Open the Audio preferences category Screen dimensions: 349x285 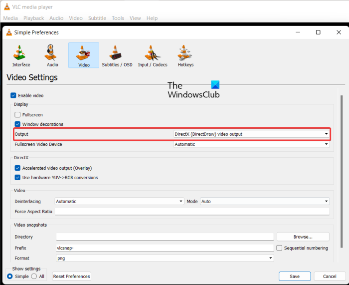pyautogui.click(x=52, y=56)
